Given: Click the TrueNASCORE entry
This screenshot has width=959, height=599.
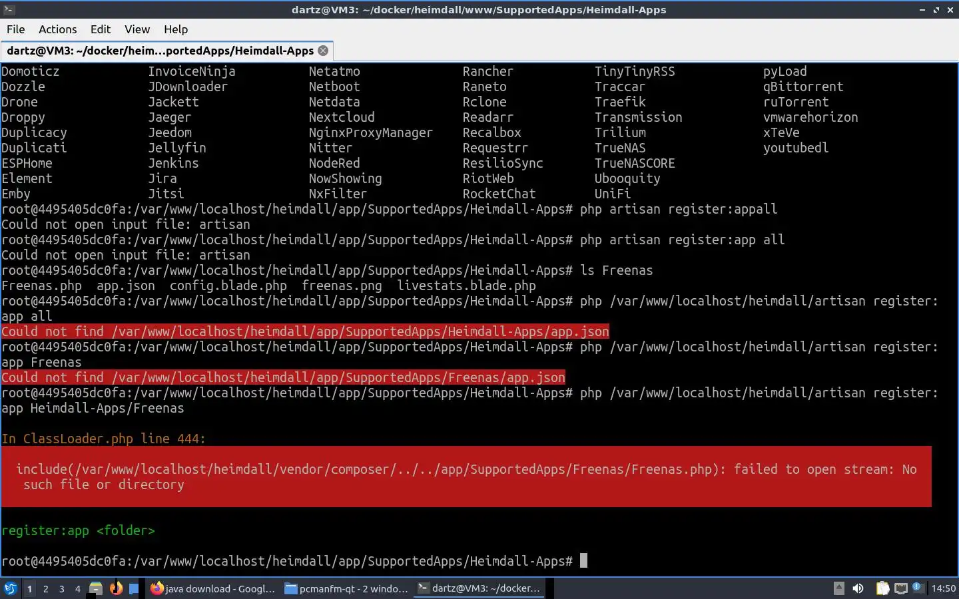Looking at the screenshot, I should coord(635,163).
